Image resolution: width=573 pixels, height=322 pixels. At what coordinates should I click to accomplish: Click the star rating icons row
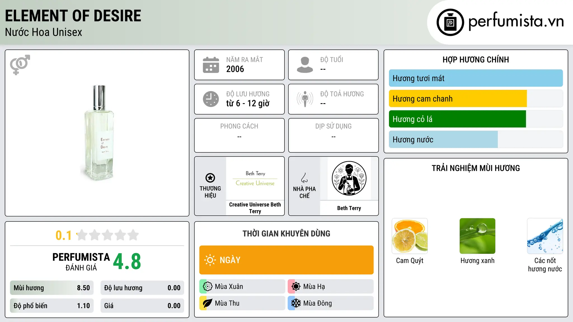107,235
